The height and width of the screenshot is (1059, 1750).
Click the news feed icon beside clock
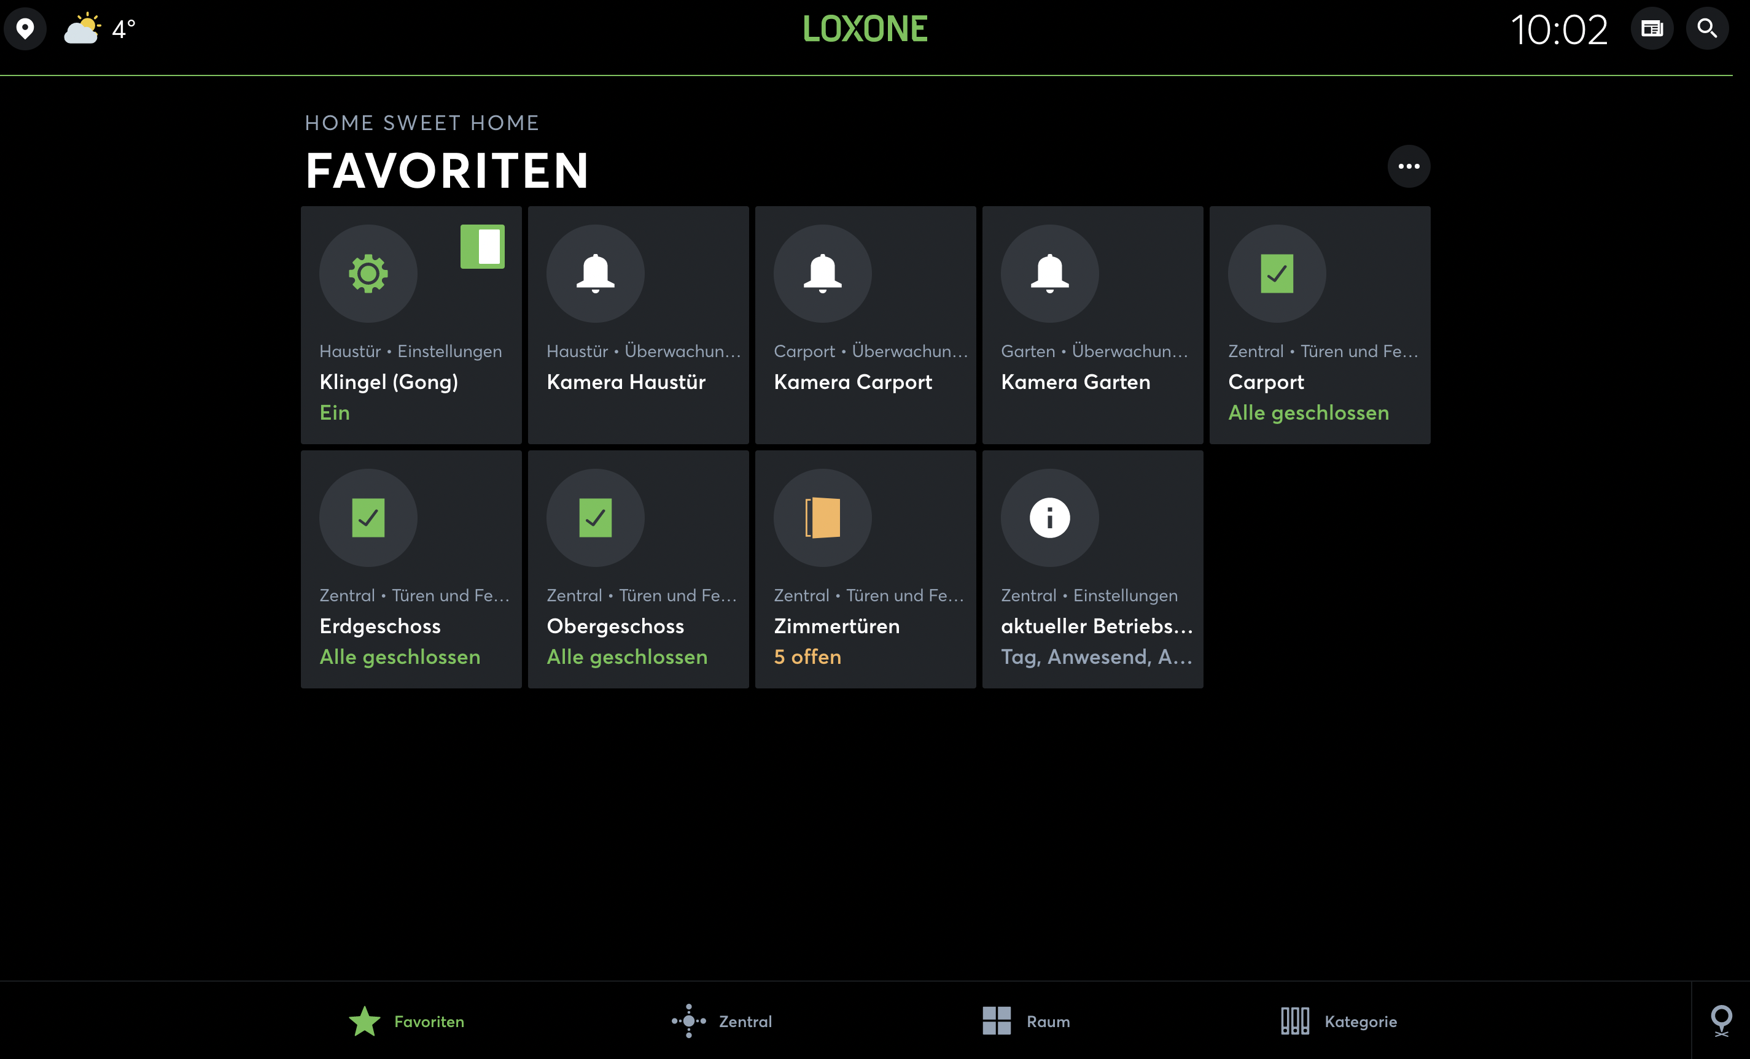pyautogui.click(x=1651, y=28)
